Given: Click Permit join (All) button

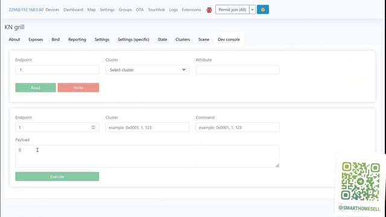Looking at the screenshot, I should [232, 10].
